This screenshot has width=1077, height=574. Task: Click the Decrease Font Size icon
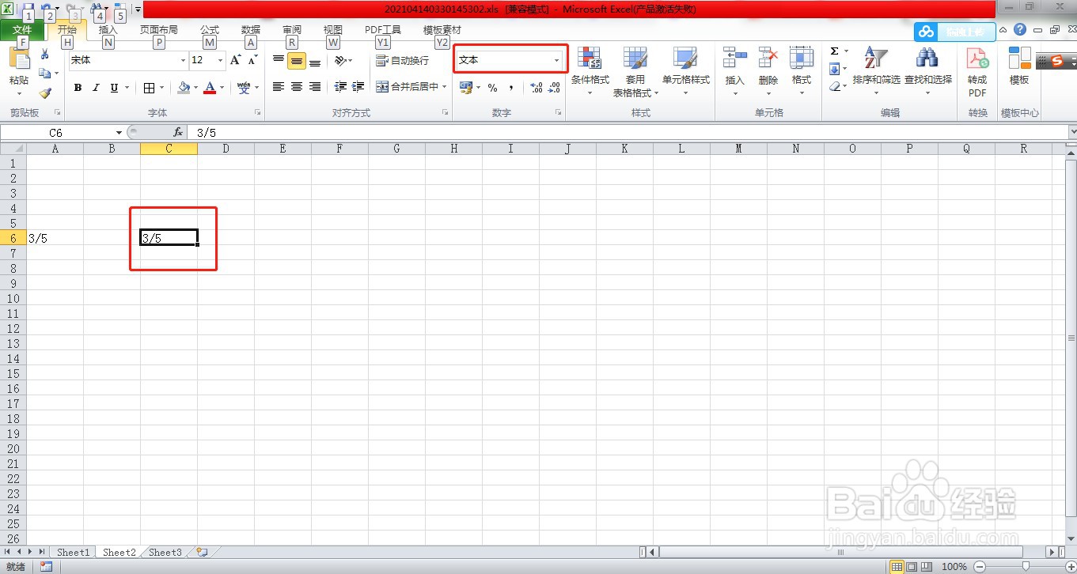click(x=252, y=60)
